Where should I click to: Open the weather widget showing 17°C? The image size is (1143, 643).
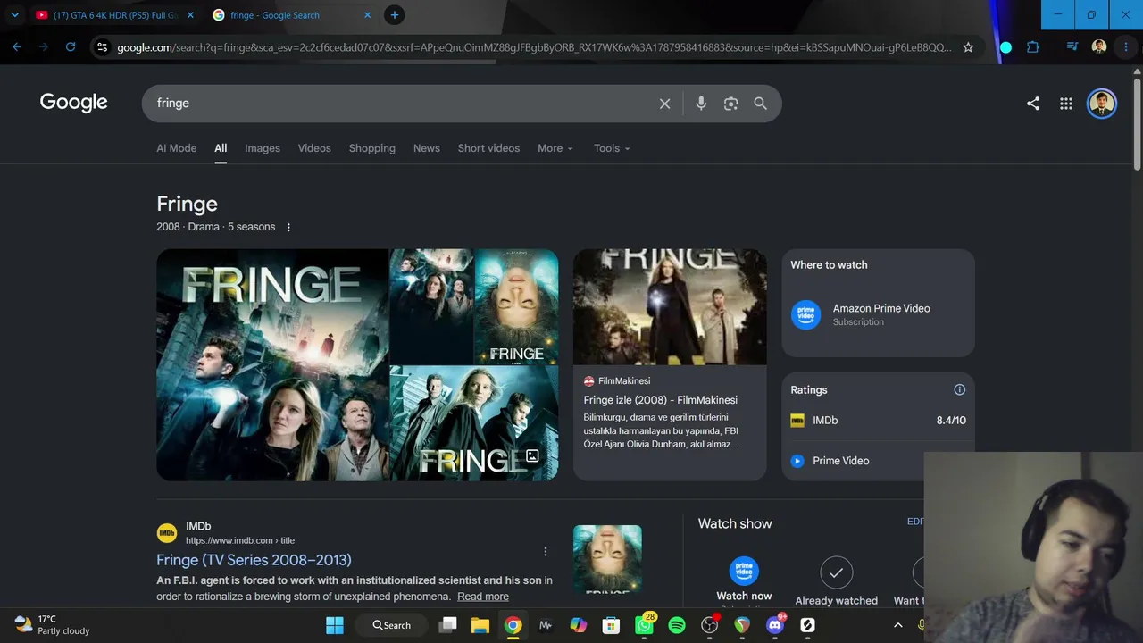click(52, 625)
